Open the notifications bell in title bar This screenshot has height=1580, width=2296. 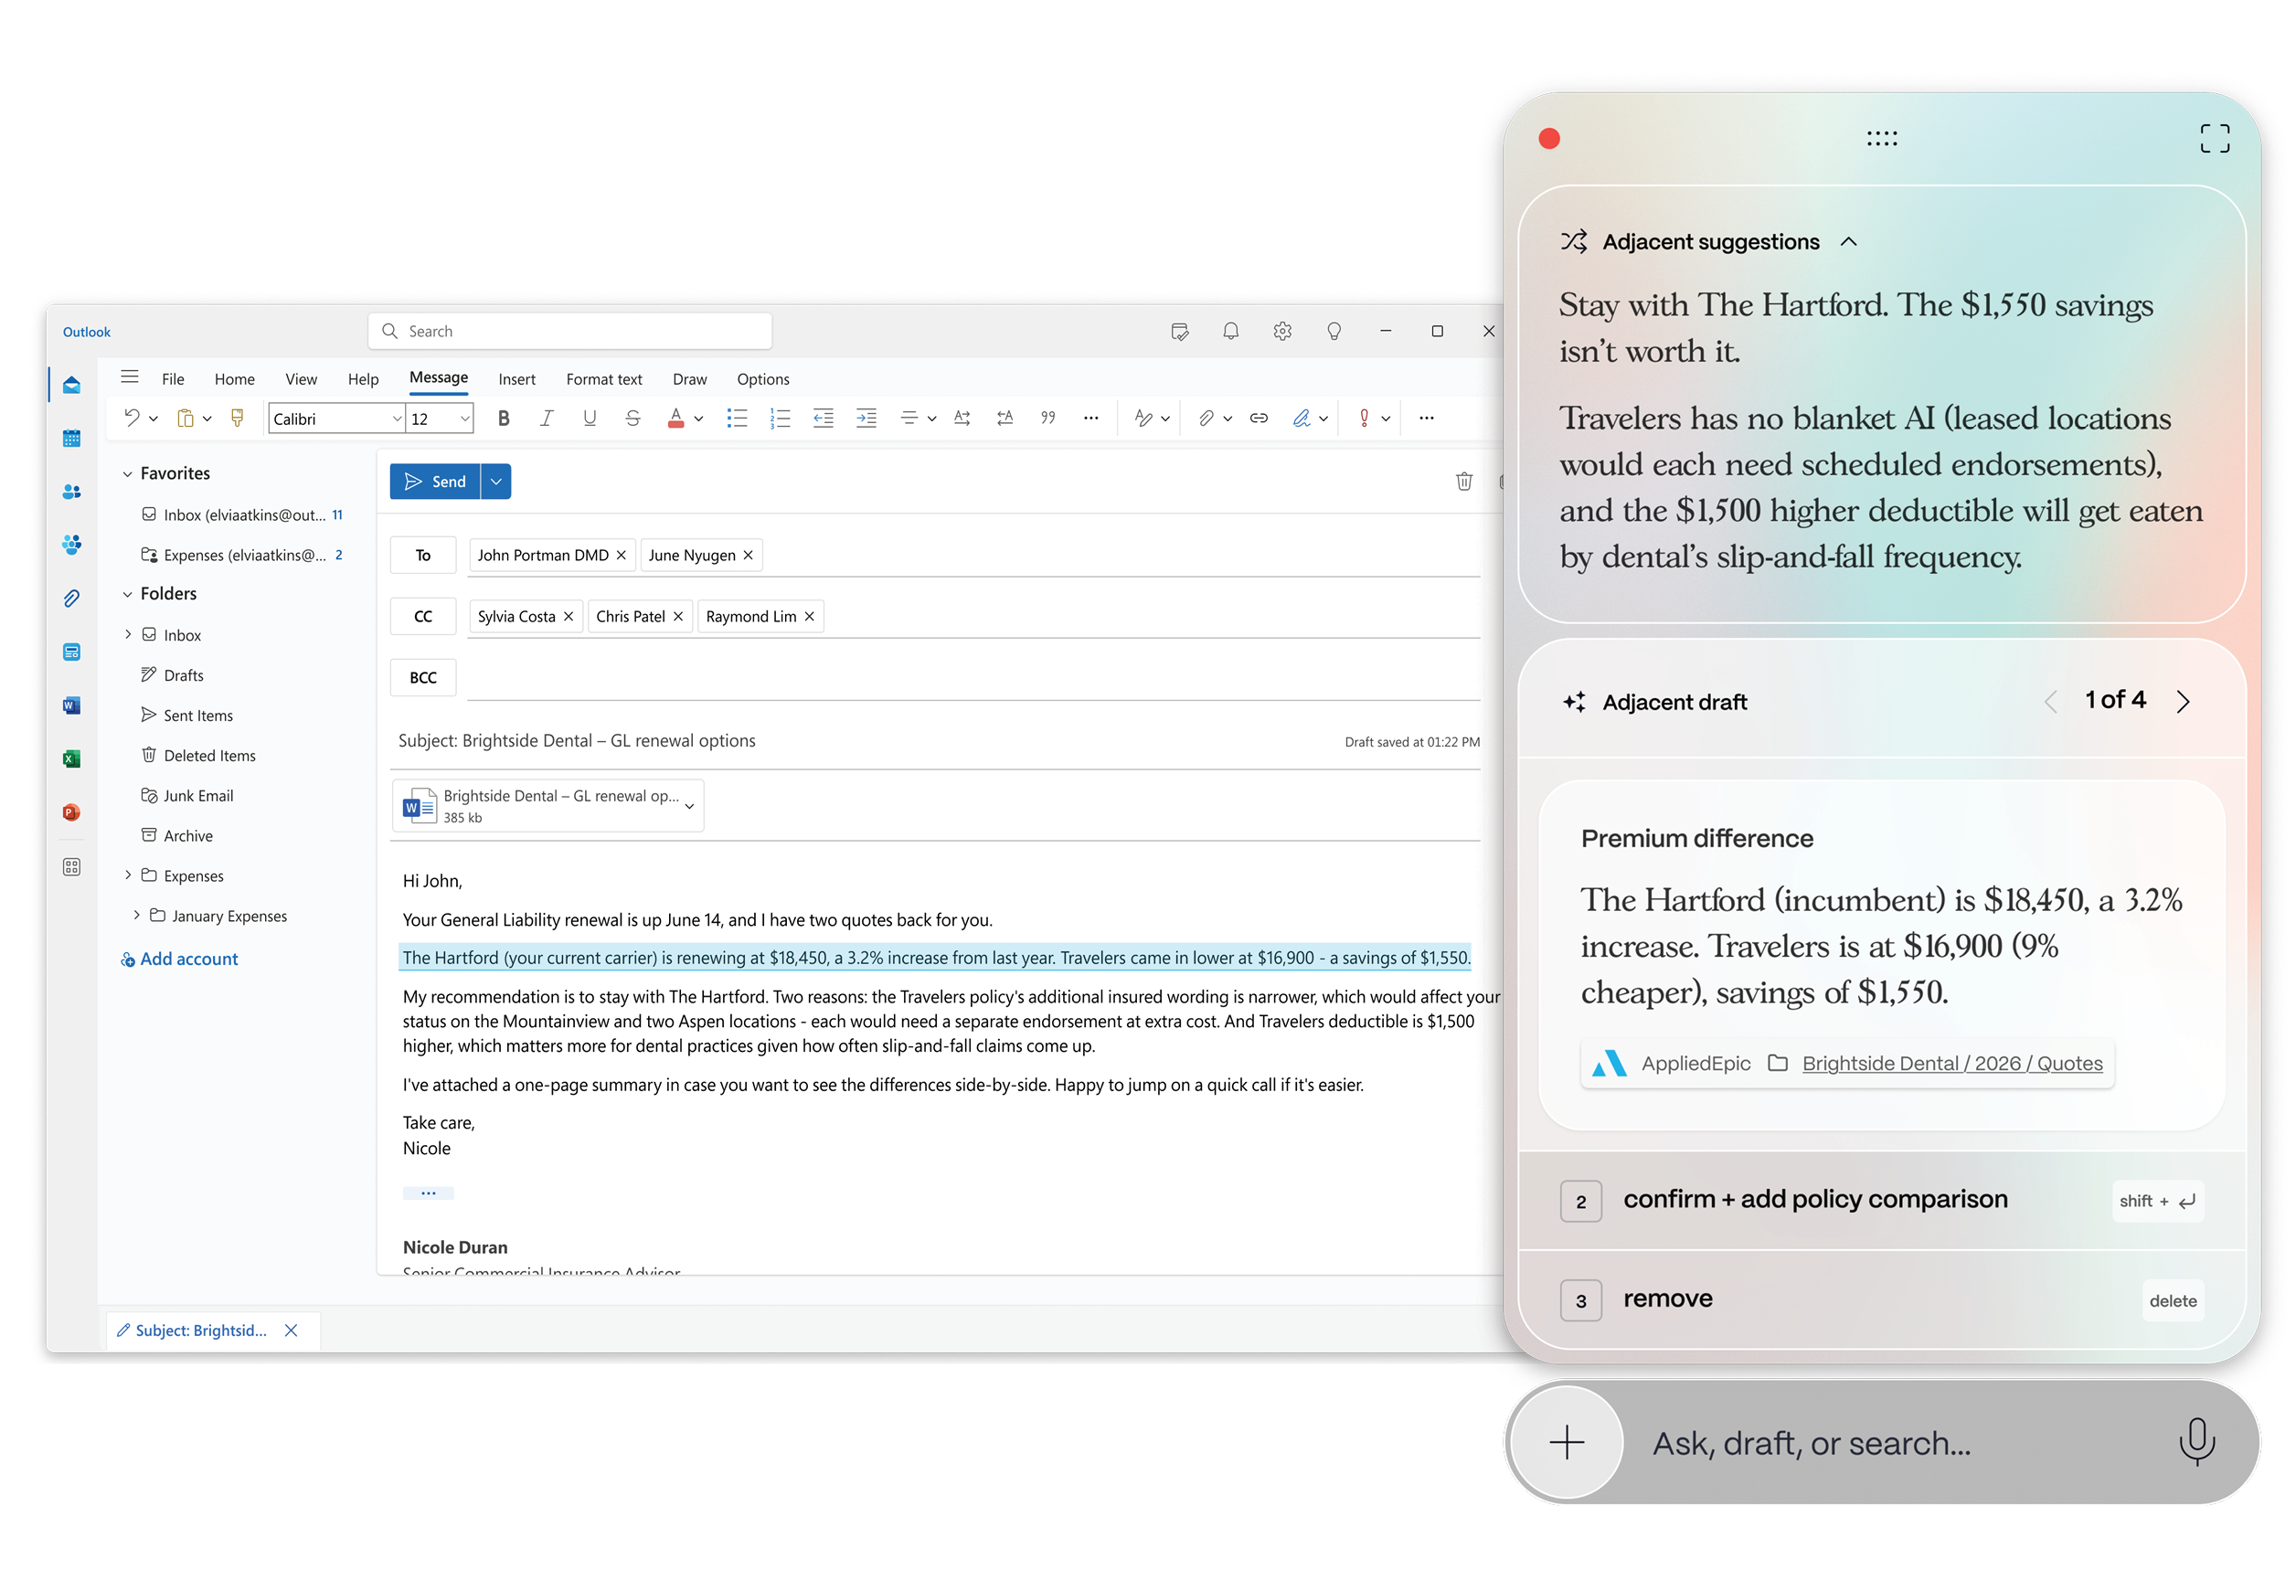click(1230, 332)
